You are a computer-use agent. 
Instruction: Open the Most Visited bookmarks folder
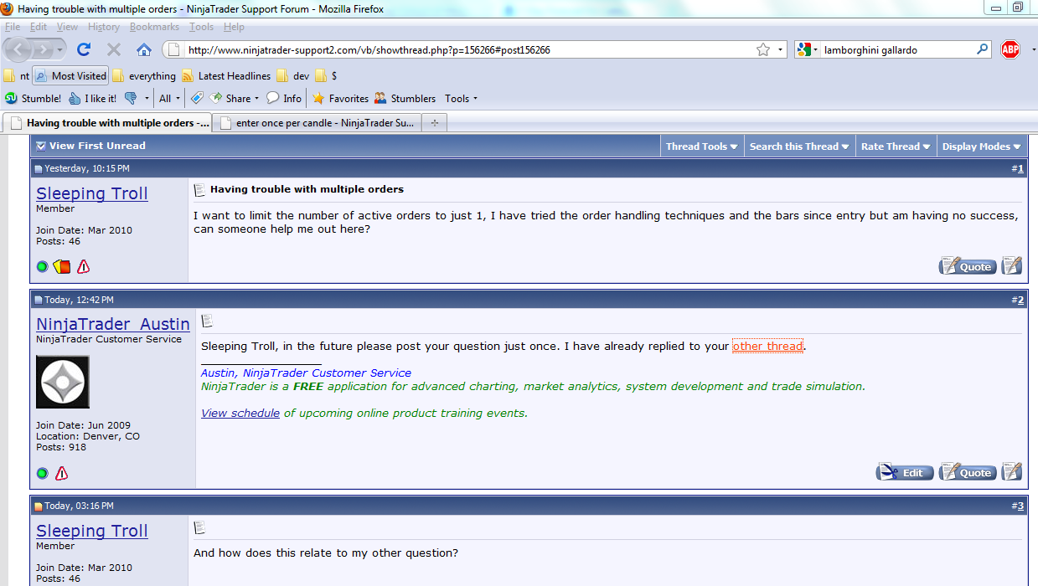pos(70,75)
